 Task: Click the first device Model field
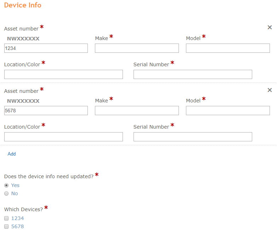pyautogui.click(x=228, y=48)
